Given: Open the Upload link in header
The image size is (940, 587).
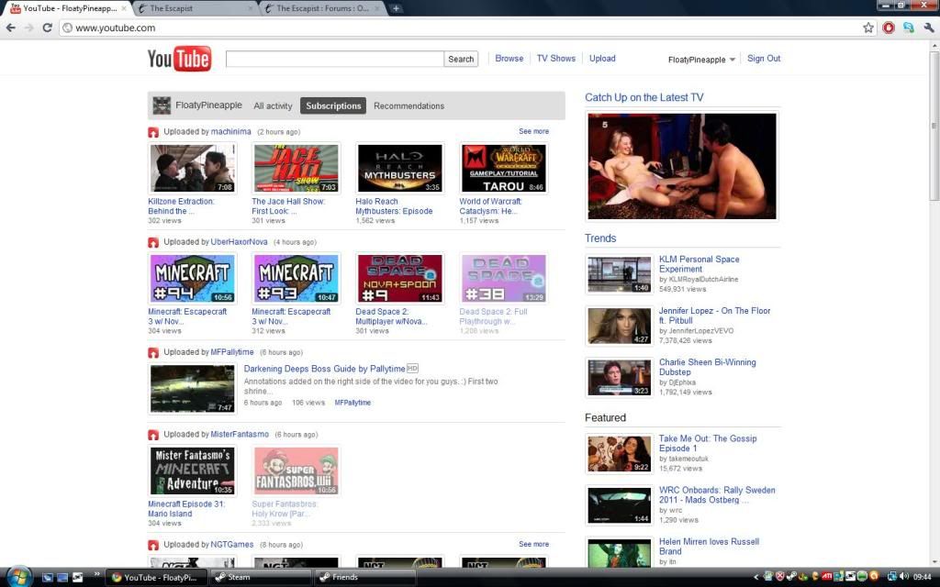Looking at the screenshot, I should pyautogui.click(x=602, y=58).
